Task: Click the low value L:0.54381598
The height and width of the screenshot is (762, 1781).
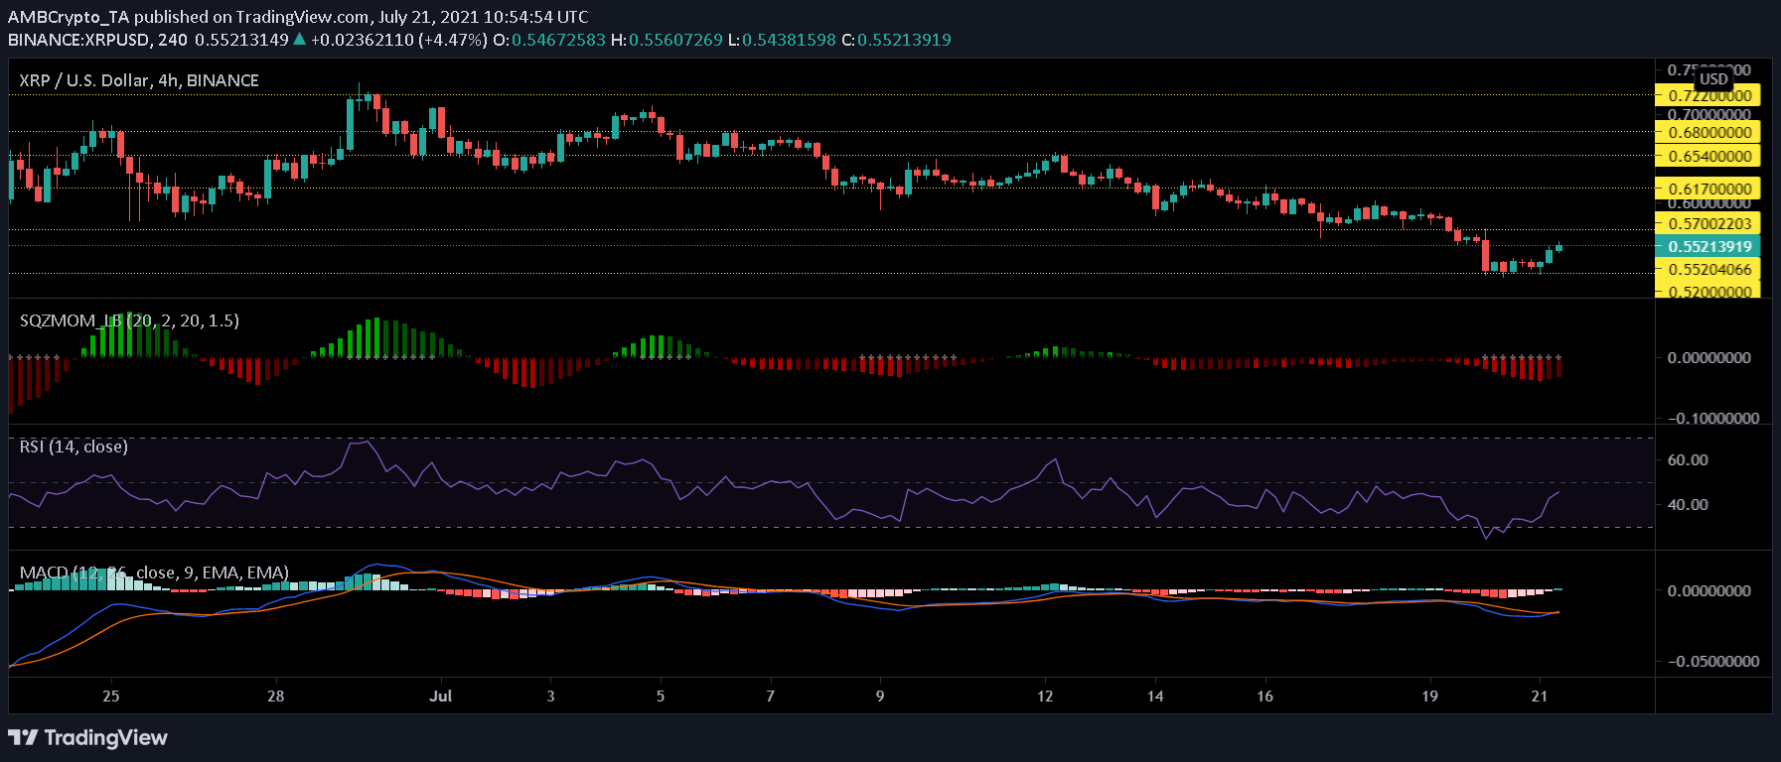Action: [782, 40]
